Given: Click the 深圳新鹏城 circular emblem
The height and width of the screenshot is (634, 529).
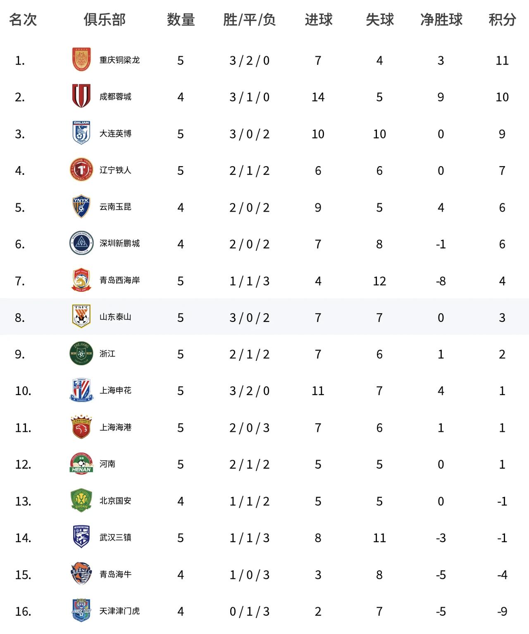Looking at the screenshot, I should [81, 243].
